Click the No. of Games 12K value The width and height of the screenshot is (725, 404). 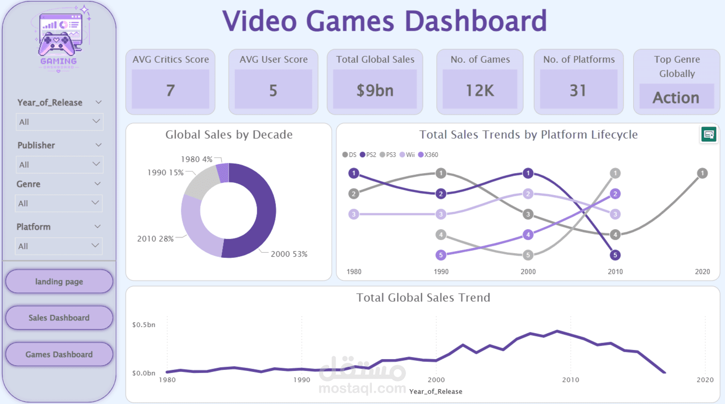[x=480, y=90]
